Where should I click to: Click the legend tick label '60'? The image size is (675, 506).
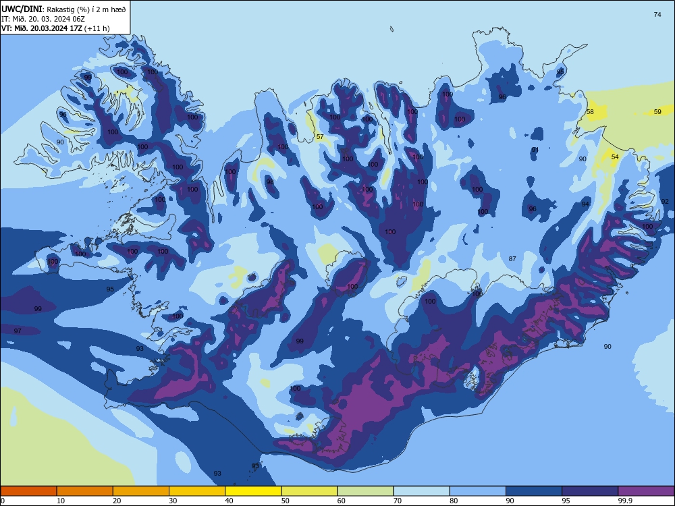point(342,501)
